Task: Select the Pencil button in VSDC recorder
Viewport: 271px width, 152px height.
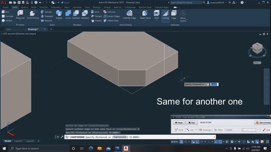Action: pyautogui.click(x=179, y=130)
